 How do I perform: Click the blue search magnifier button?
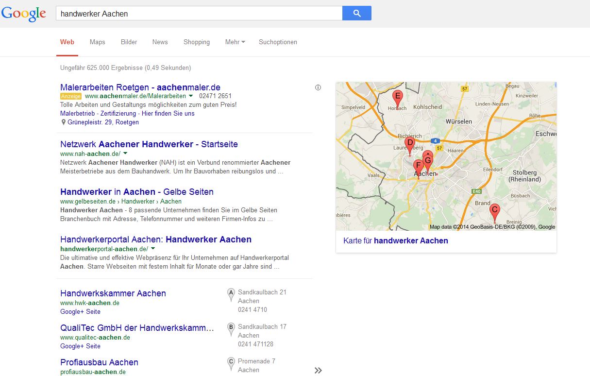click(357, 13)
